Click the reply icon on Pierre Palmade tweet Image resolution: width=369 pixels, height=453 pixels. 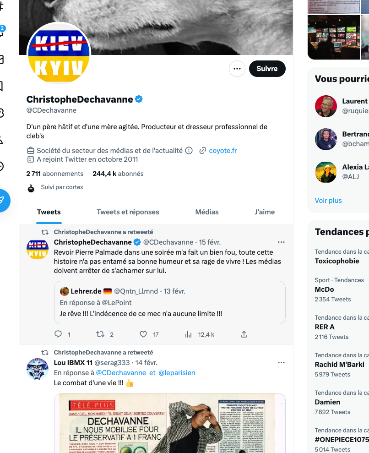coord(58,334)
